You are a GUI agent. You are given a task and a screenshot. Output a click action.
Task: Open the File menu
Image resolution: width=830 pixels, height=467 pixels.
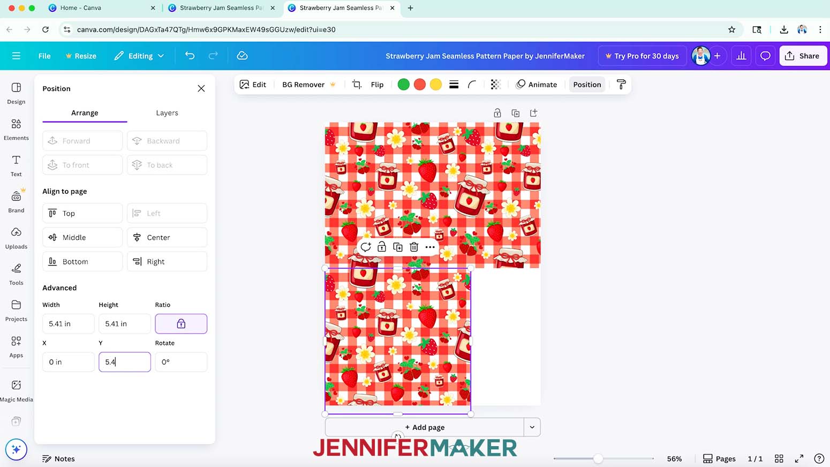tap(44, 56)
